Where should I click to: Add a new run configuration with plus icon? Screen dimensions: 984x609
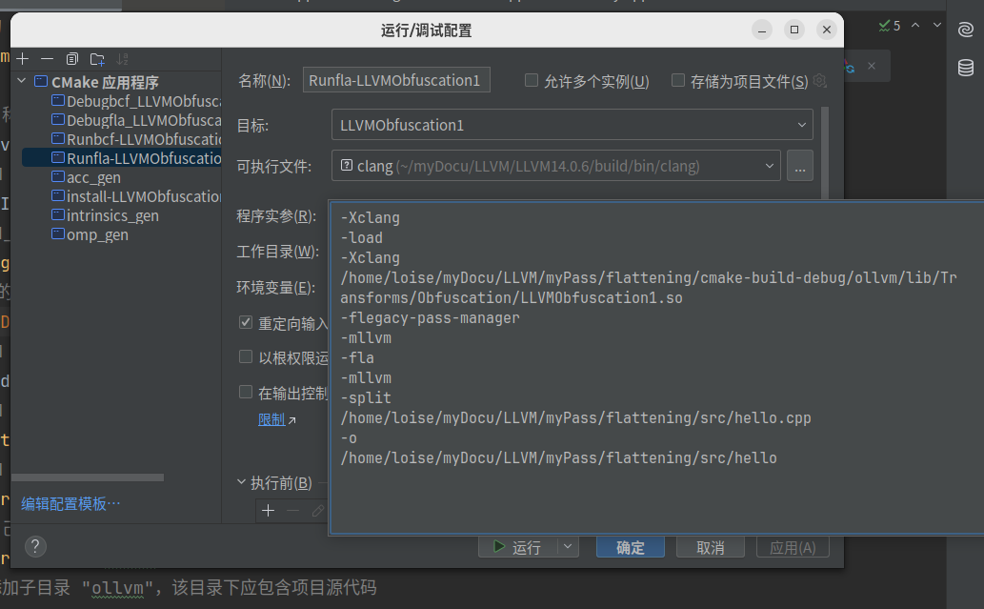(23, 59)
